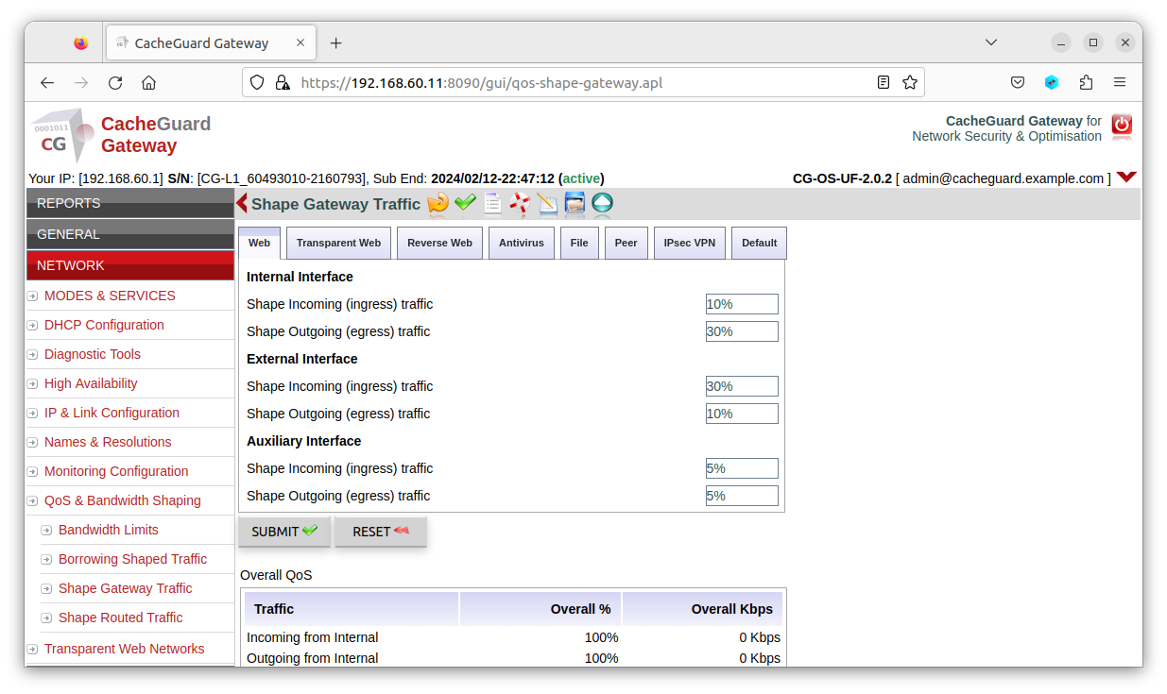Open Firefox application menu hamburger
1167x694 pixels.
point(1120,82)
